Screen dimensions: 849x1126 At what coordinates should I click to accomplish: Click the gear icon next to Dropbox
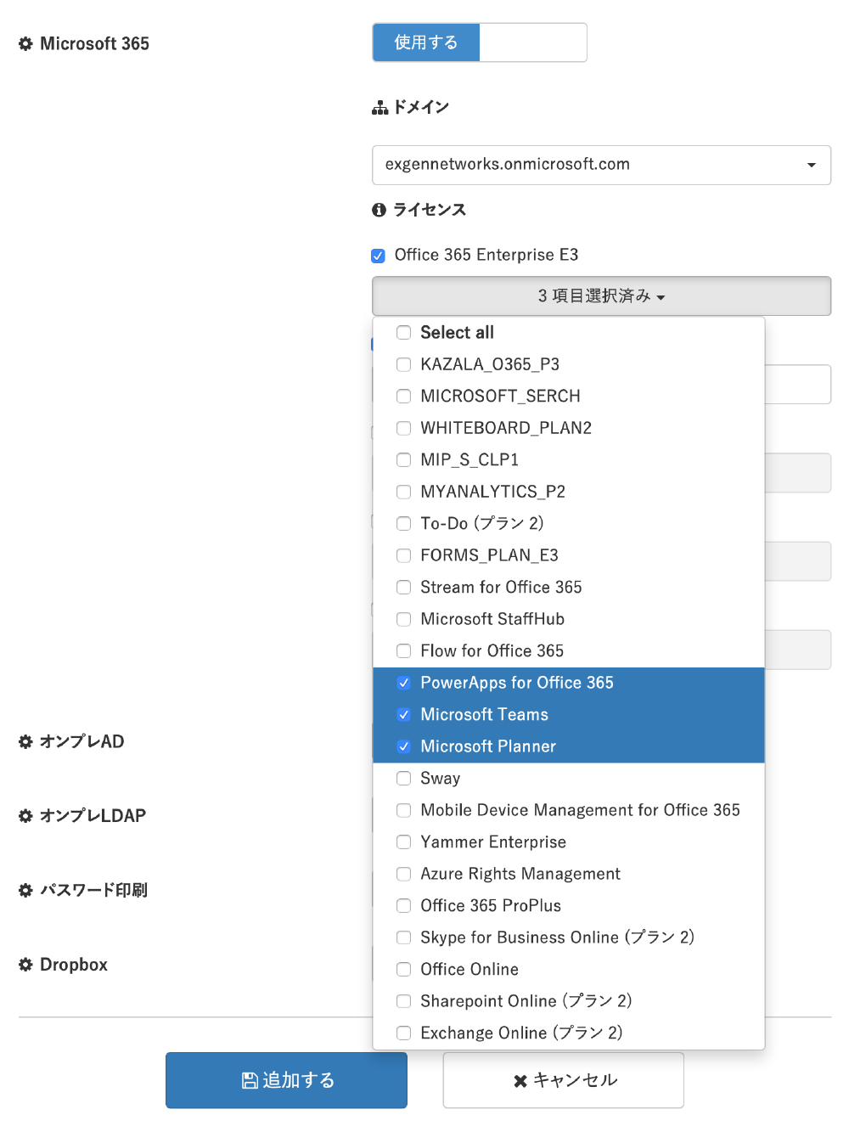click(x=25, y=965)
